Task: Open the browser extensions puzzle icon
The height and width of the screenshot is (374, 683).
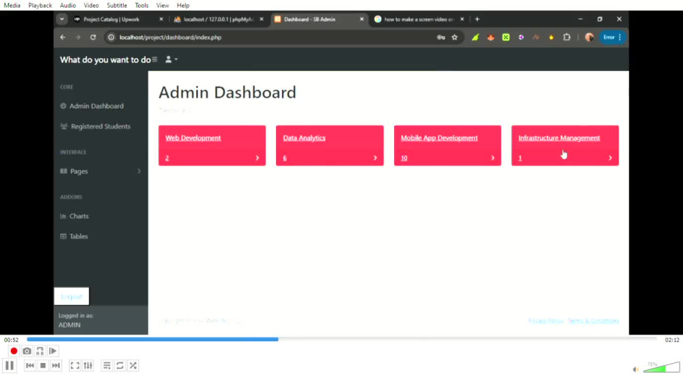Action: (566, 38)
